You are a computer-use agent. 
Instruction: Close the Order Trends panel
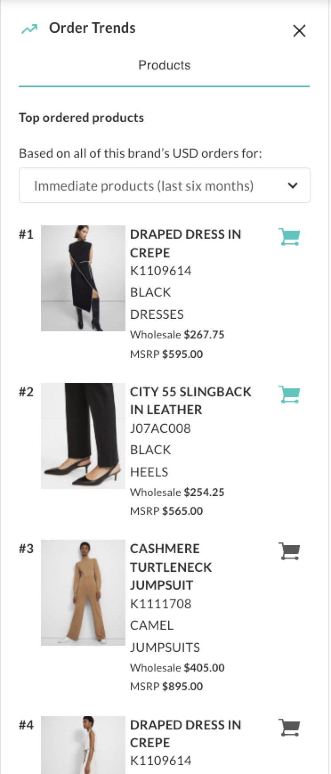(x=299, y=31)
